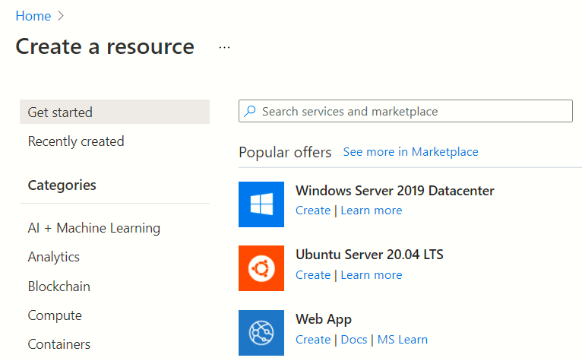Focus the Search services and marketplace field
582x361 pixels.
click(x=410, y=112)
